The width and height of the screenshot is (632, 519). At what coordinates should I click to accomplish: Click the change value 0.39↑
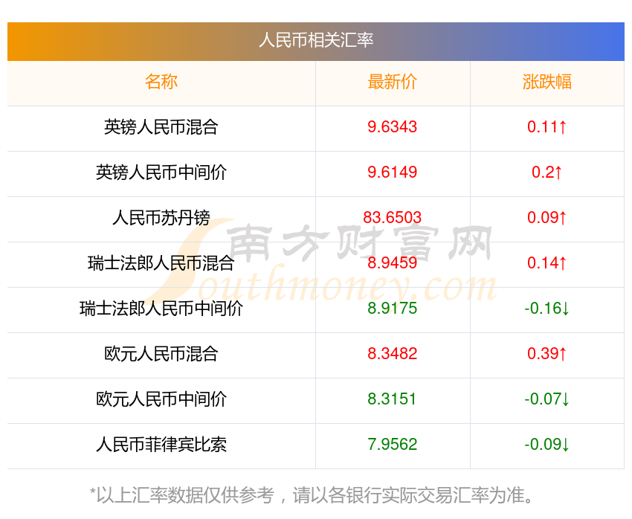tap(547, 354)
